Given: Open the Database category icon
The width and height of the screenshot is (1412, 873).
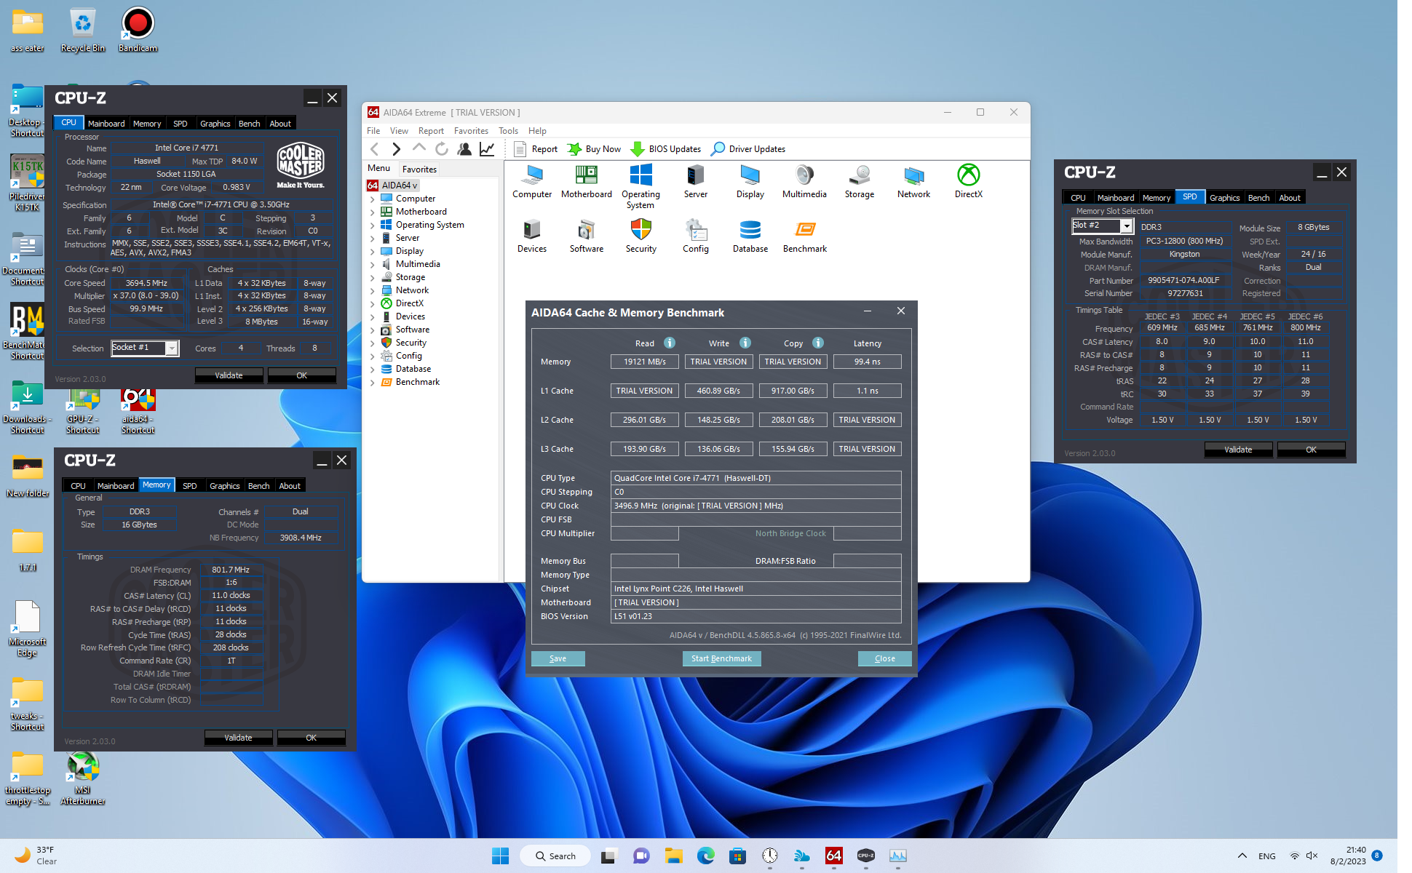Looking at the screenshot, I should 750,236.
